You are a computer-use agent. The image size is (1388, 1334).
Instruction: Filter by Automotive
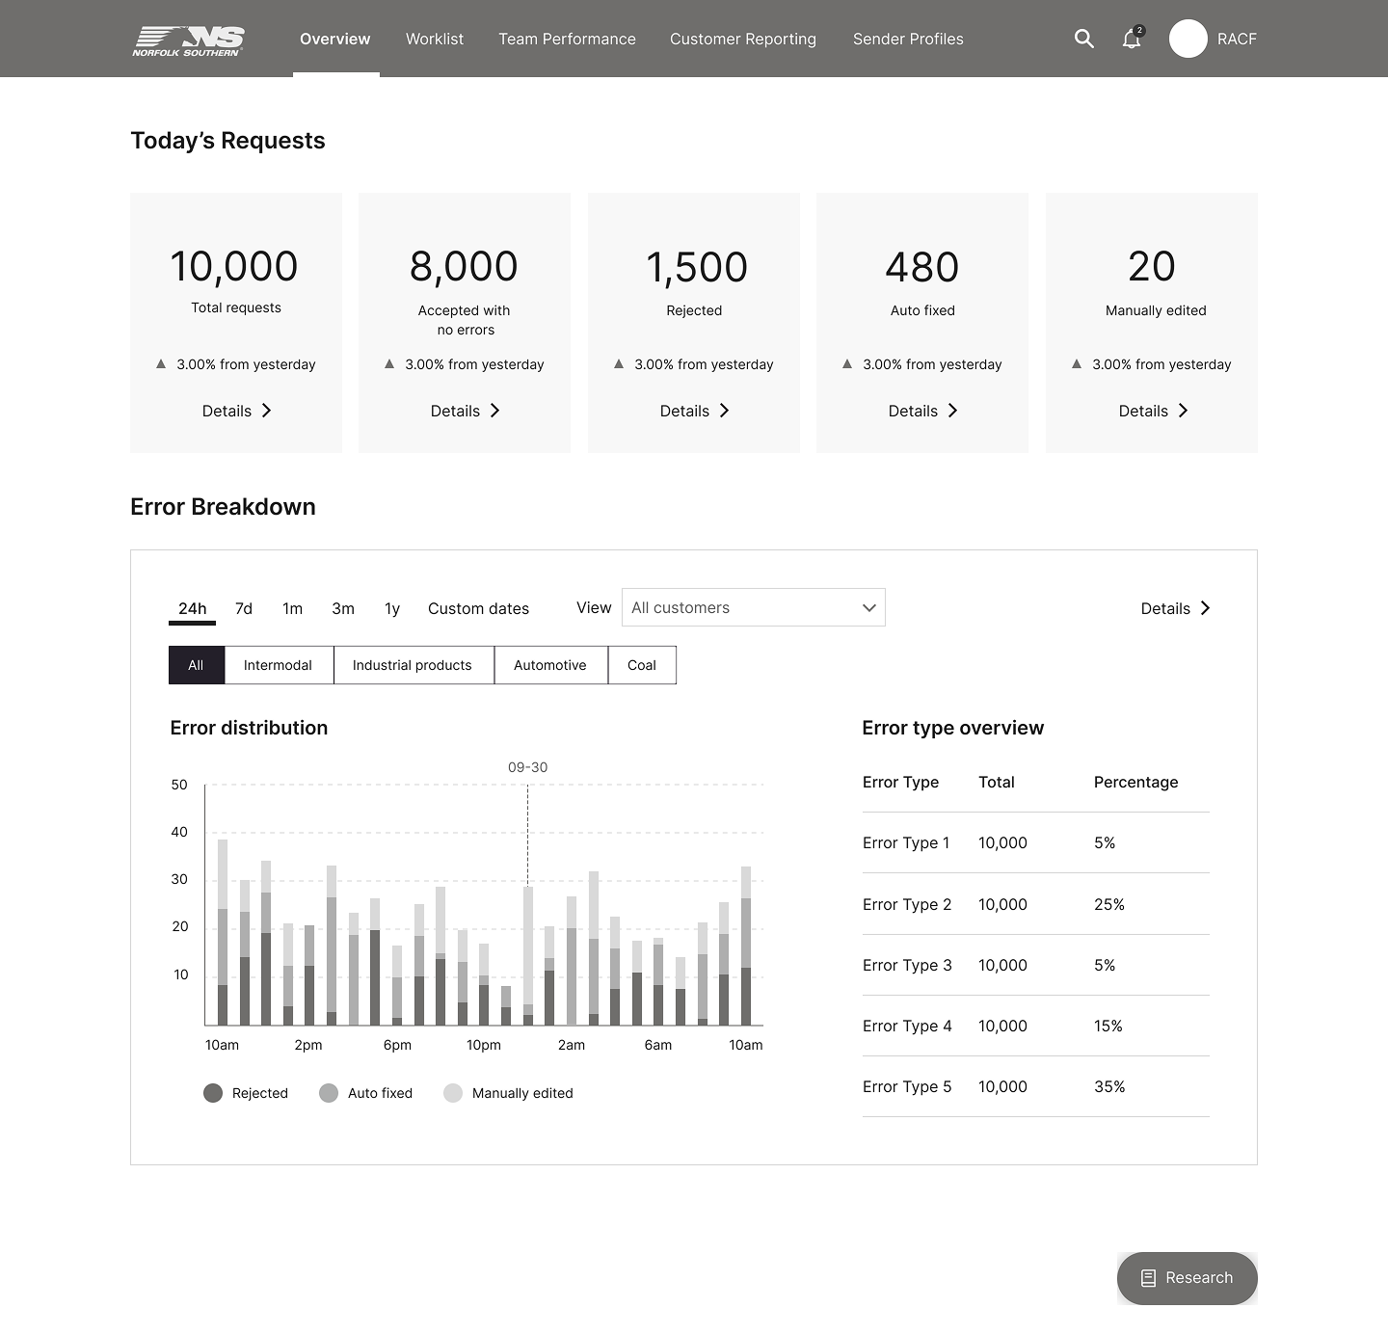pyautogui.click(x=550, y=665)
